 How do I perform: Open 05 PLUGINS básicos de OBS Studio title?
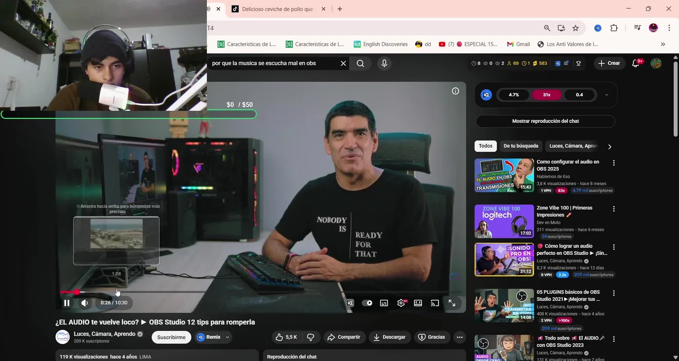[568, 295]
